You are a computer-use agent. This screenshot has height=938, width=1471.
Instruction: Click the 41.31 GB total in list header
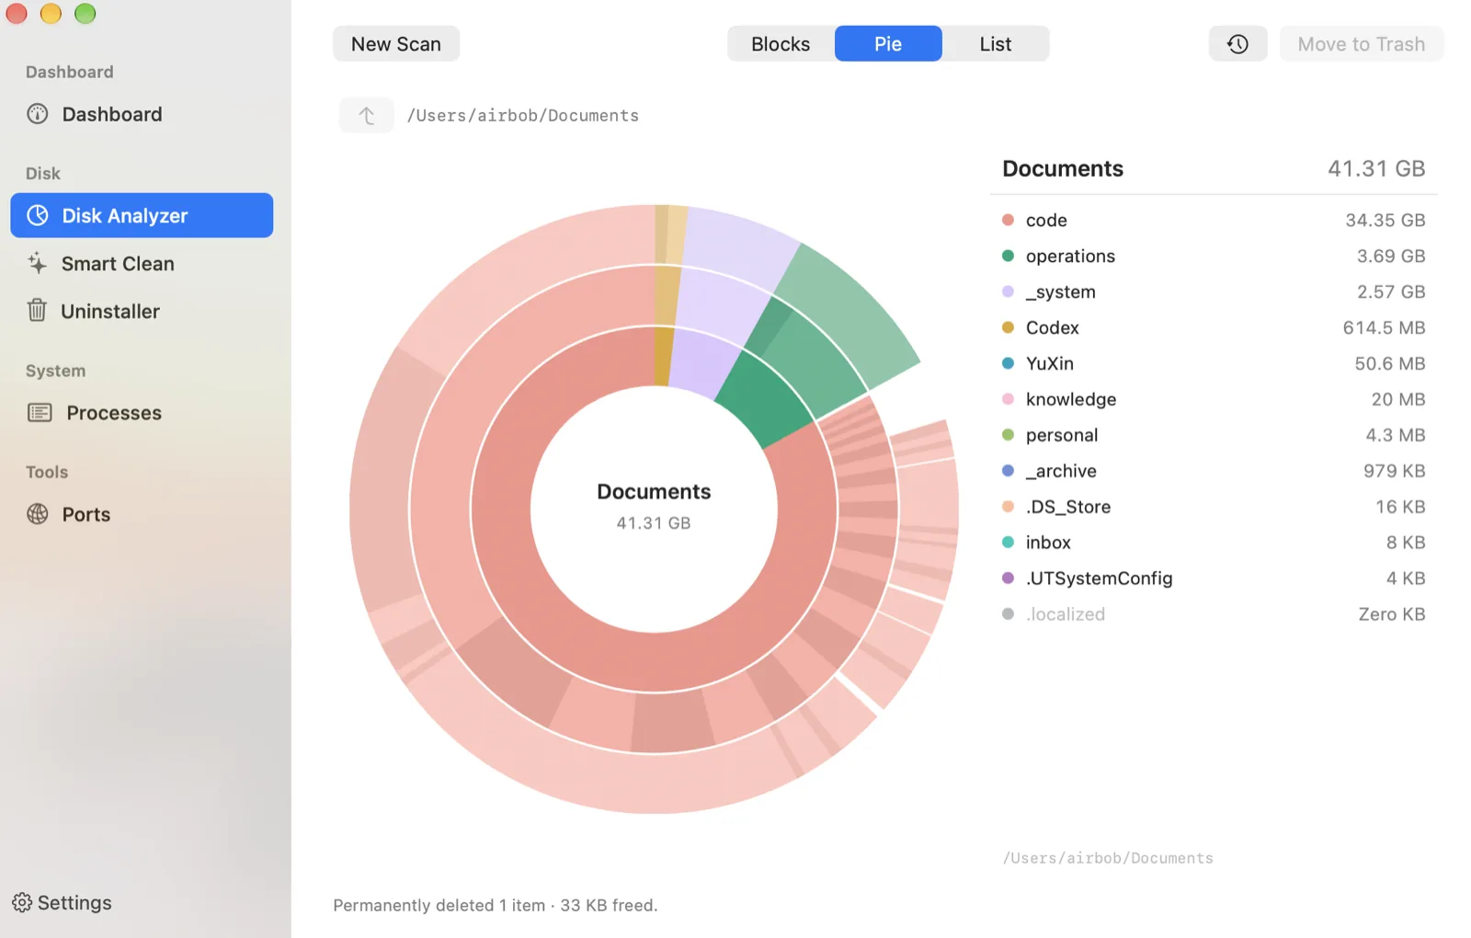point(1376,168)
